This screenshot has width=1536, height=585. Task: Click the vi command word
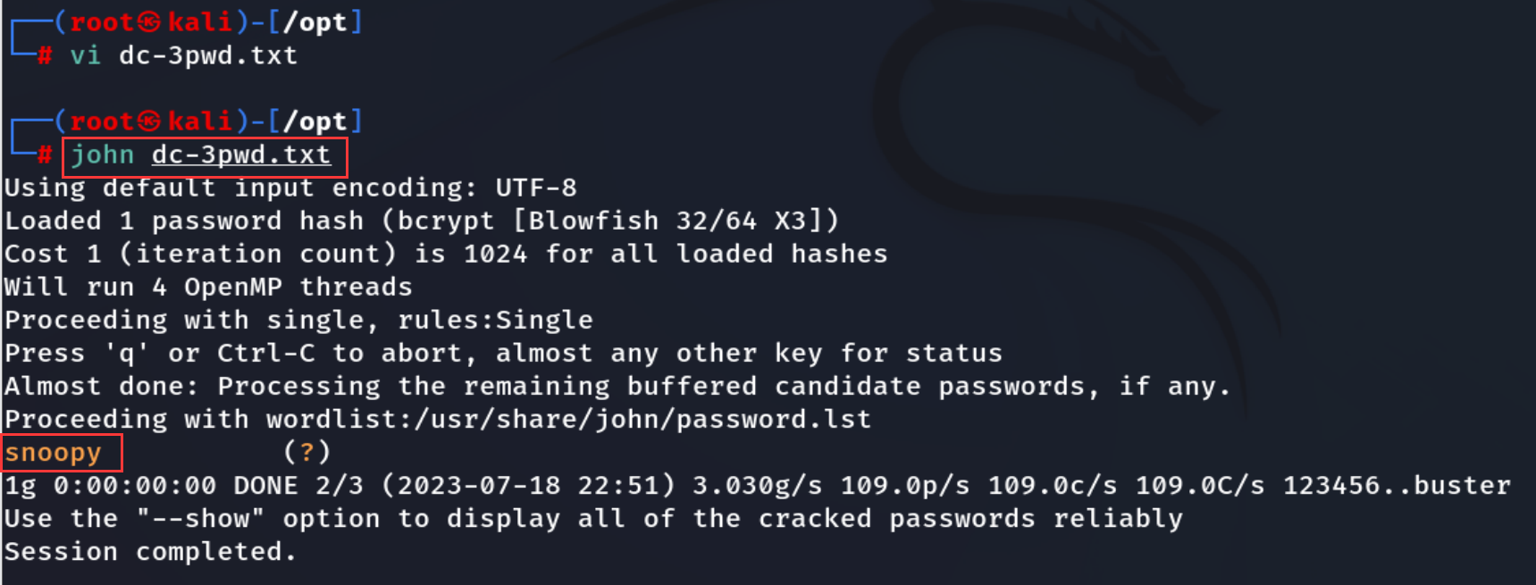click(x=86, y=55)
